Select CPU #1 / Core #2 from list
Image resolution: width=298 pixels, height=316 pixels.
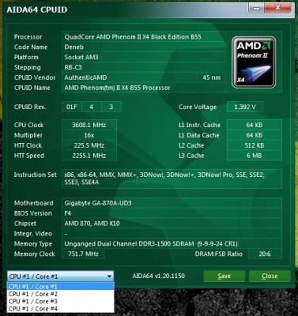tap(60, 294)
